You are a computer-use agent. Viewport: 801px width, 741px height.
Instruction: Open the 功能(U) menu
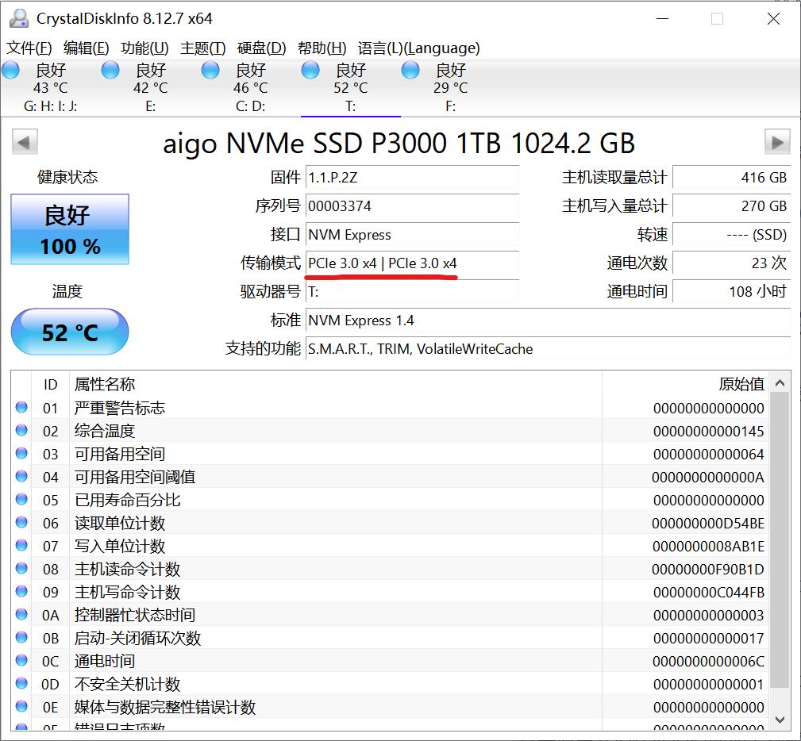[144, 48]
